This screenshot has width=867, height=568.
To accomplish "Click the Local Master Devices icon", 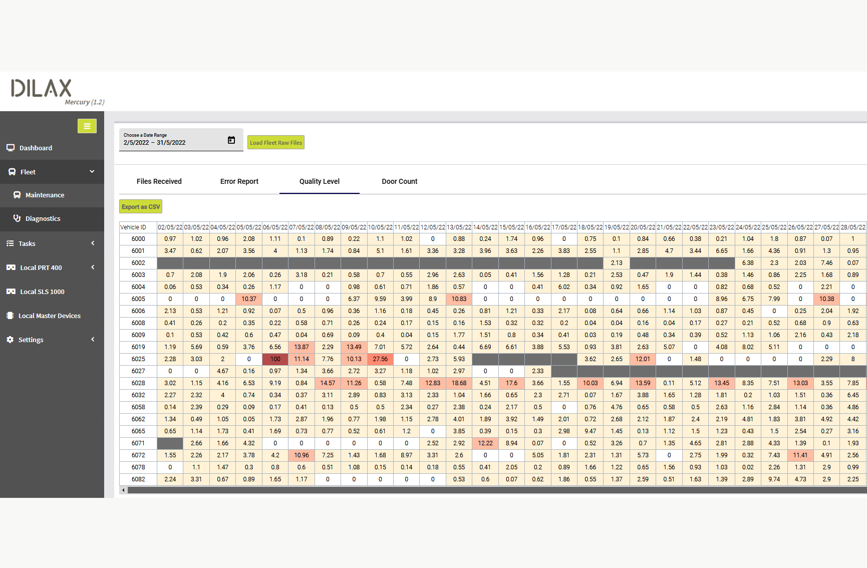I will pyautogui.click(x=10, y=315).
